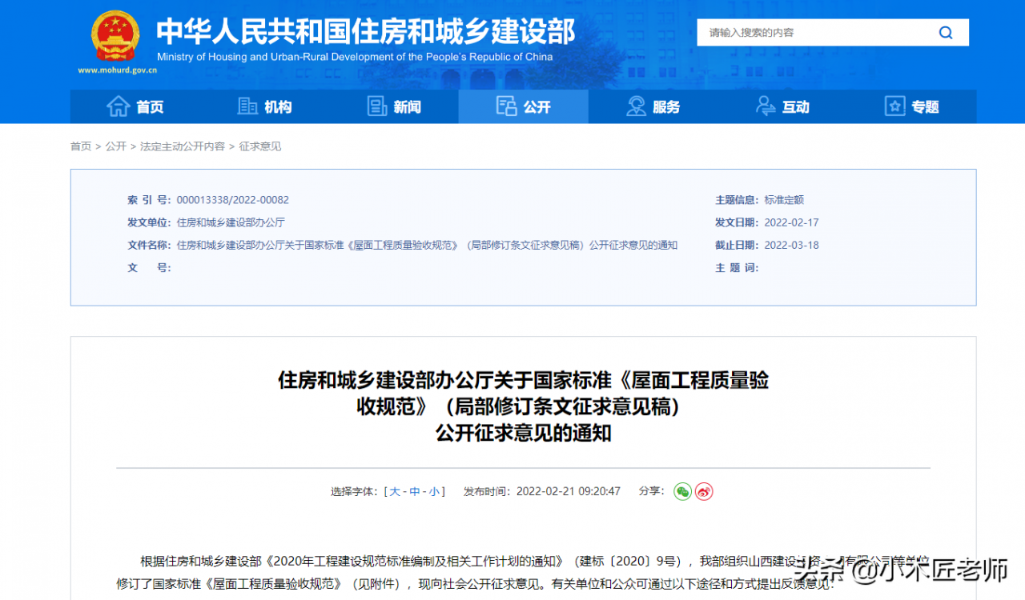This screenshot has height=600, width=1025.
Task: Set the font size to 小
Action: (434, 491)
